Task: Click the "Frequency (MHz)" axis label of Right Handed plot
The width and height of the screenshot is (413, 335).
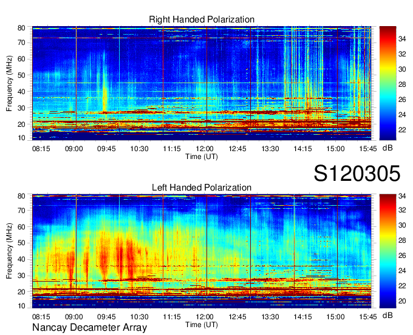Action: pos(9,83)
